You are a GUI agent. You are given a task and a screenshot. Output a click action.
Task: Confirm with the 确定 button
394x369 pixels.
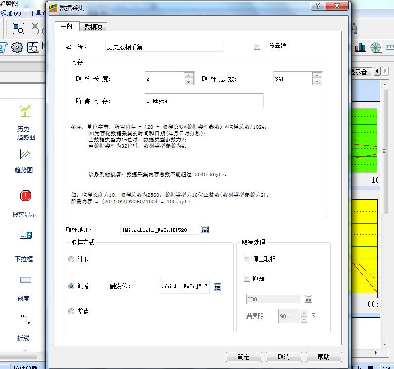[x=244, y=357]
